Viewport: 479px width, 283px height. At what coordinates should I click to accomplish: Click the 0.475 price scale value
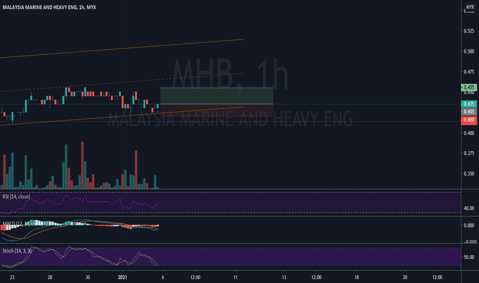pos(469,72)
